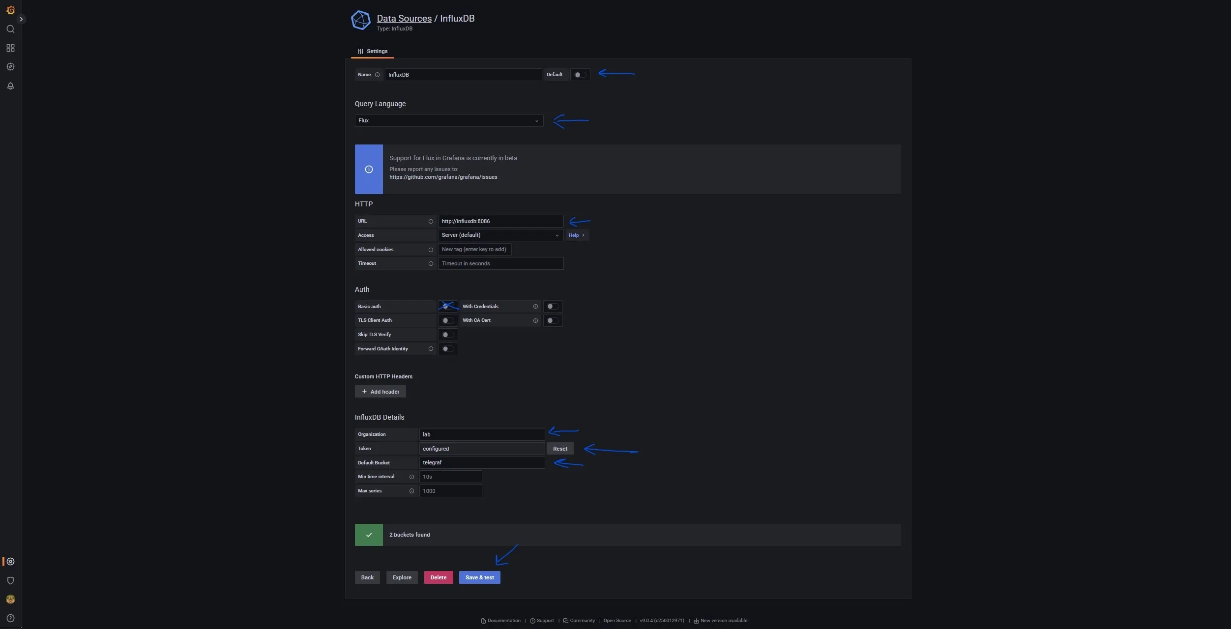
Task: Open the Documentation footer link
Action: 500,621
